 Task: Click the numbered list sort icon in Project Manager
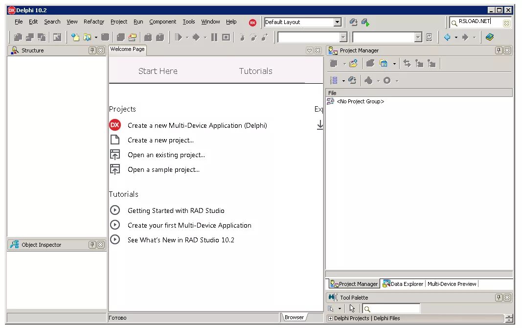pos(334,80)
